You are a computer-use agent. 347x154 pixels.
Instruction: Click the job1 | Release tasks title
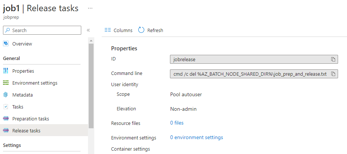click(41, 8)
